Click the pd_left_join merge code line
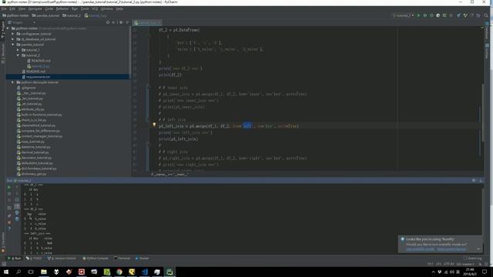This screenshot has height=277, width=493. 229,126
